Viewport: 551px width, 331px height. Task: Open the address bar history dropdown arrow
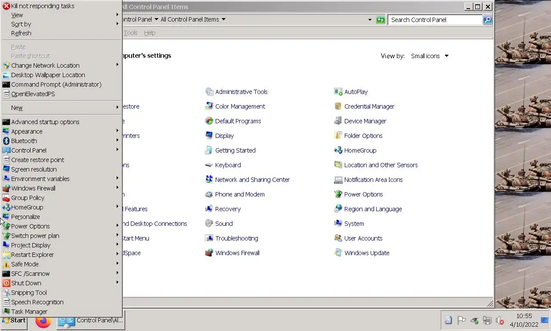pyautogui.click(x=370, y=20)
